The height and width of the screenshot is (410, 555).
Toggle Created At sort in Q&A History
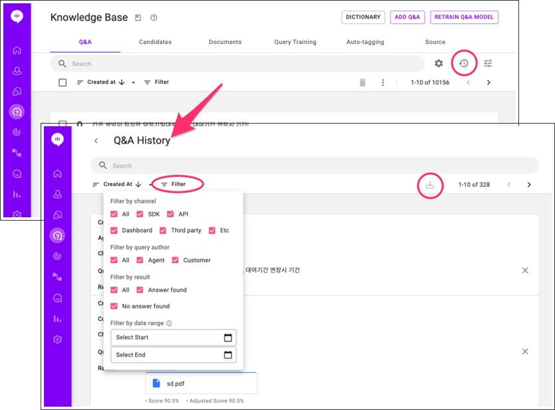tap(117, 184)
